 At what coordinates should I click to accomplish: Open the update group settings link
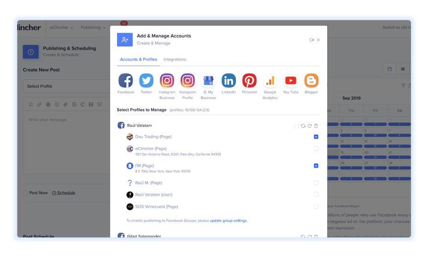point(228,220)
